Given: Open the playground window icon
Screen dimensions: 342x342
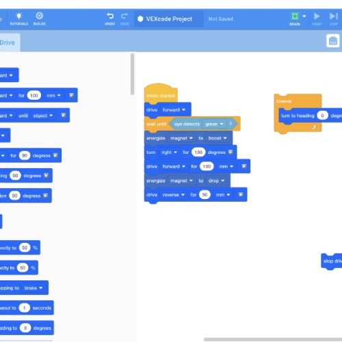Looking at the screenshot, I should (x=333, y=41).
